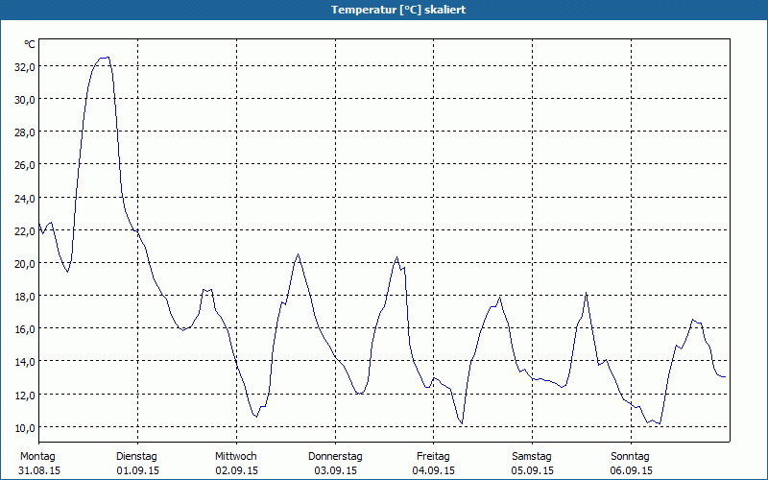Click the Freitag day label
The width and height of the screenshot is (768, 480).
[434, 457]
